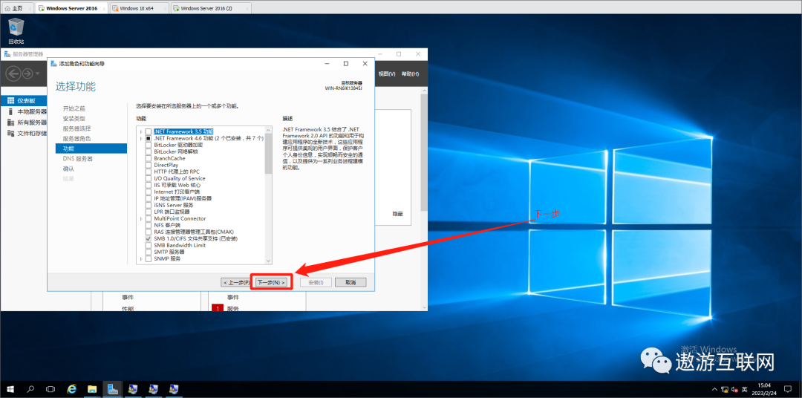Open the Recycle Bin desktop icon
Image resolution: width=802 pixels, height=398 pixels.
click(16, 30)
